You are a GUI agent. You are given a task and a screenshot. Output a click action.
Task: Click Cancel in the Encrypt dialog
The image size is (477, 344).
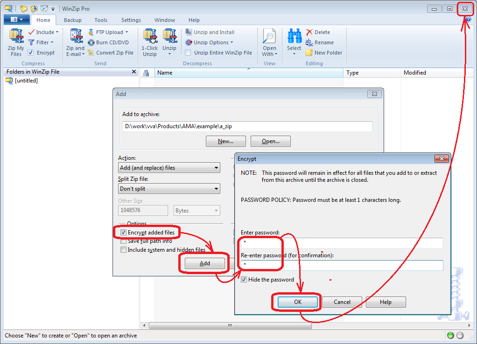[x=342, y=302]
